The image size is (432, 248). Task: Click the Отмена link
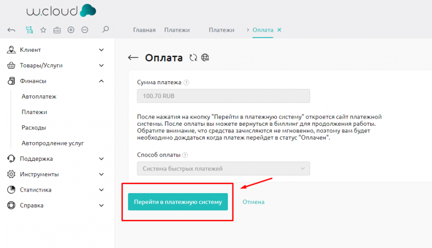pyautogui.click(x=254, y=202)
